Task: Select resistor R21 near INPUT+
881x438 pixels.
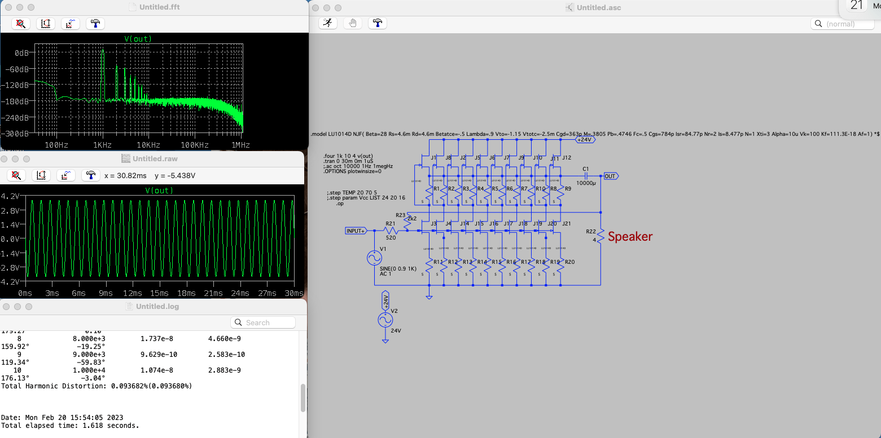Action: coord(391,231)
